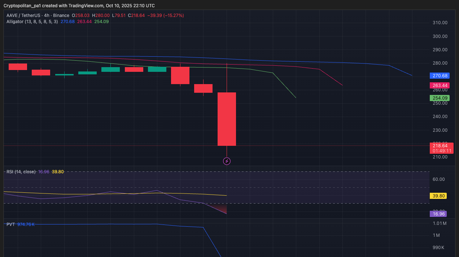Click the red 263.44 price tag on the axis
The width and height of the screenshot is (459, 257).
pos(440,86)
